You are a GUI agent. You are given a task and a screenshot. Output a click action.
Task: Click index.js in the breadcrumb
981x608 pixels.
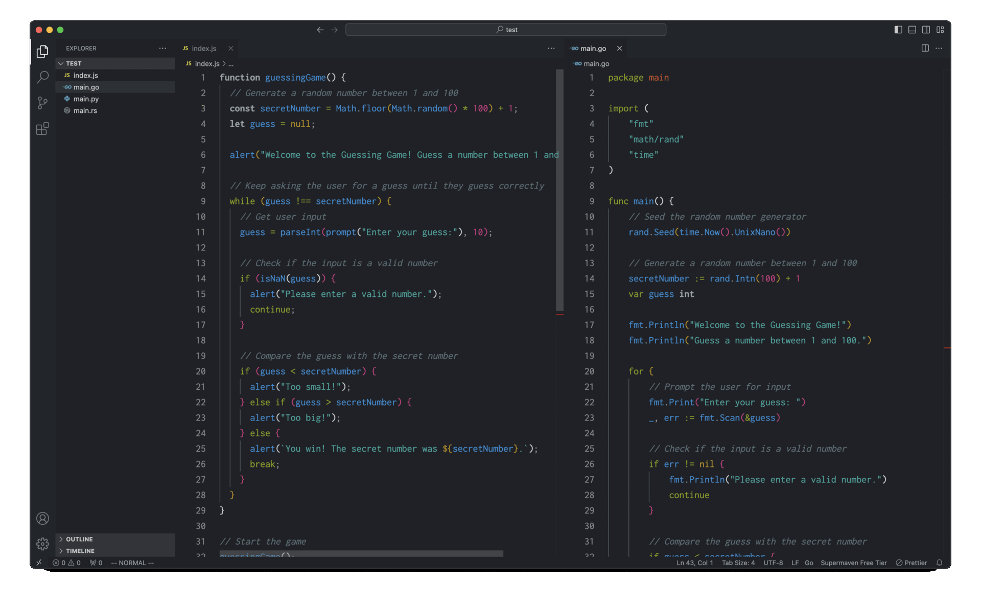(x=207, y=64)
